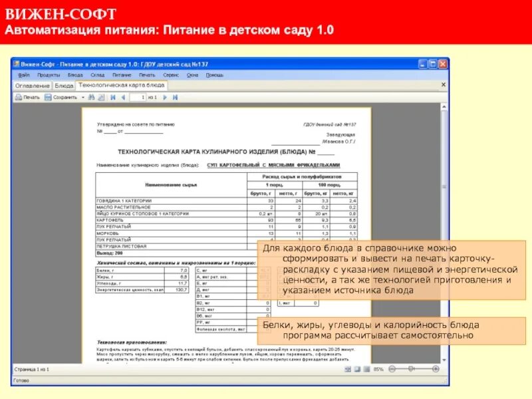This screenshot has height=399, width=532.
Task: Click the first view mode icon in status bar
Action: (x=348, y=369)
